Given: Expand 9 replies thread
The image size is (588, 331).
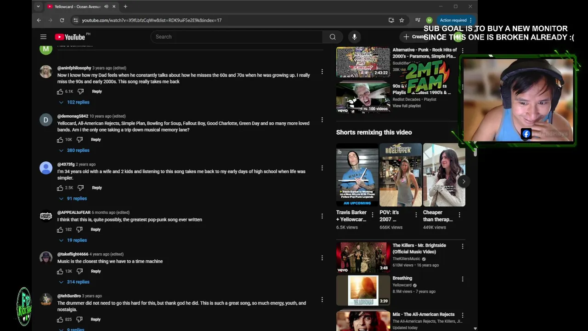Looking at the screenshot, I should [72, 329].
